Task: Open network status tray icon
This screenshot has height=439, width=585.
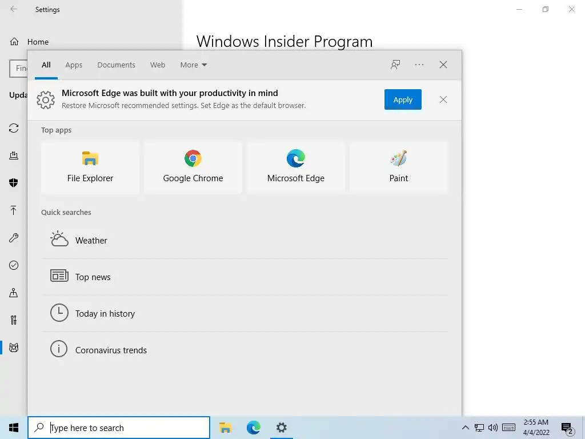Action: [x=479, y=428]
